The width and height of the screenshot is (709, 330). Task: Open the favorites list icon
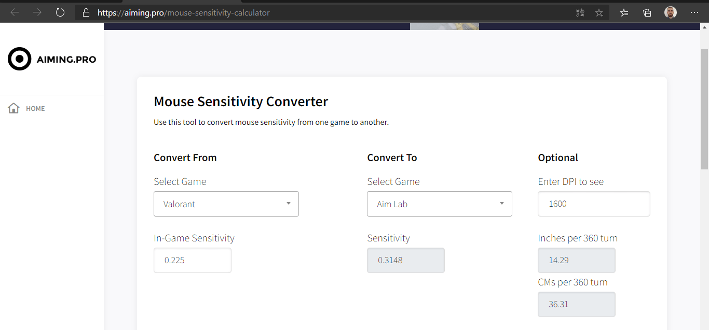624,12
